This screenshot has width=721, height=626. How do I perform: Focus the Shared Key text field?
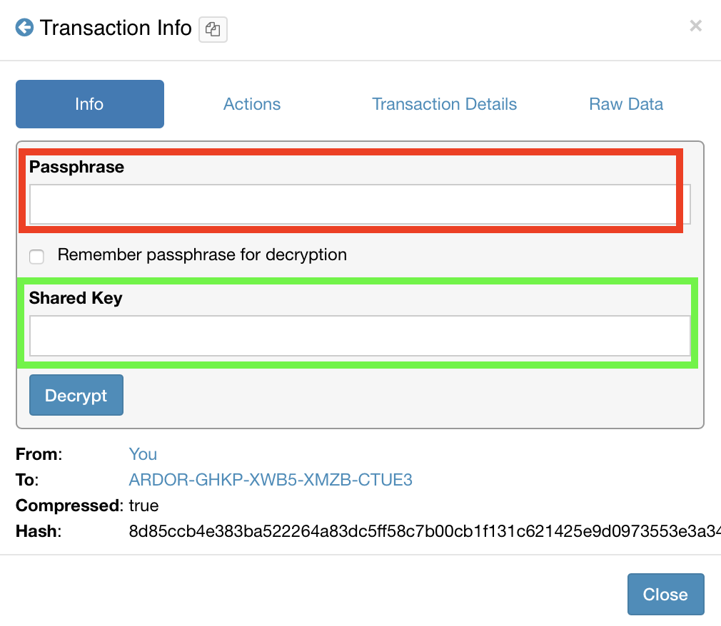[359, 336]
